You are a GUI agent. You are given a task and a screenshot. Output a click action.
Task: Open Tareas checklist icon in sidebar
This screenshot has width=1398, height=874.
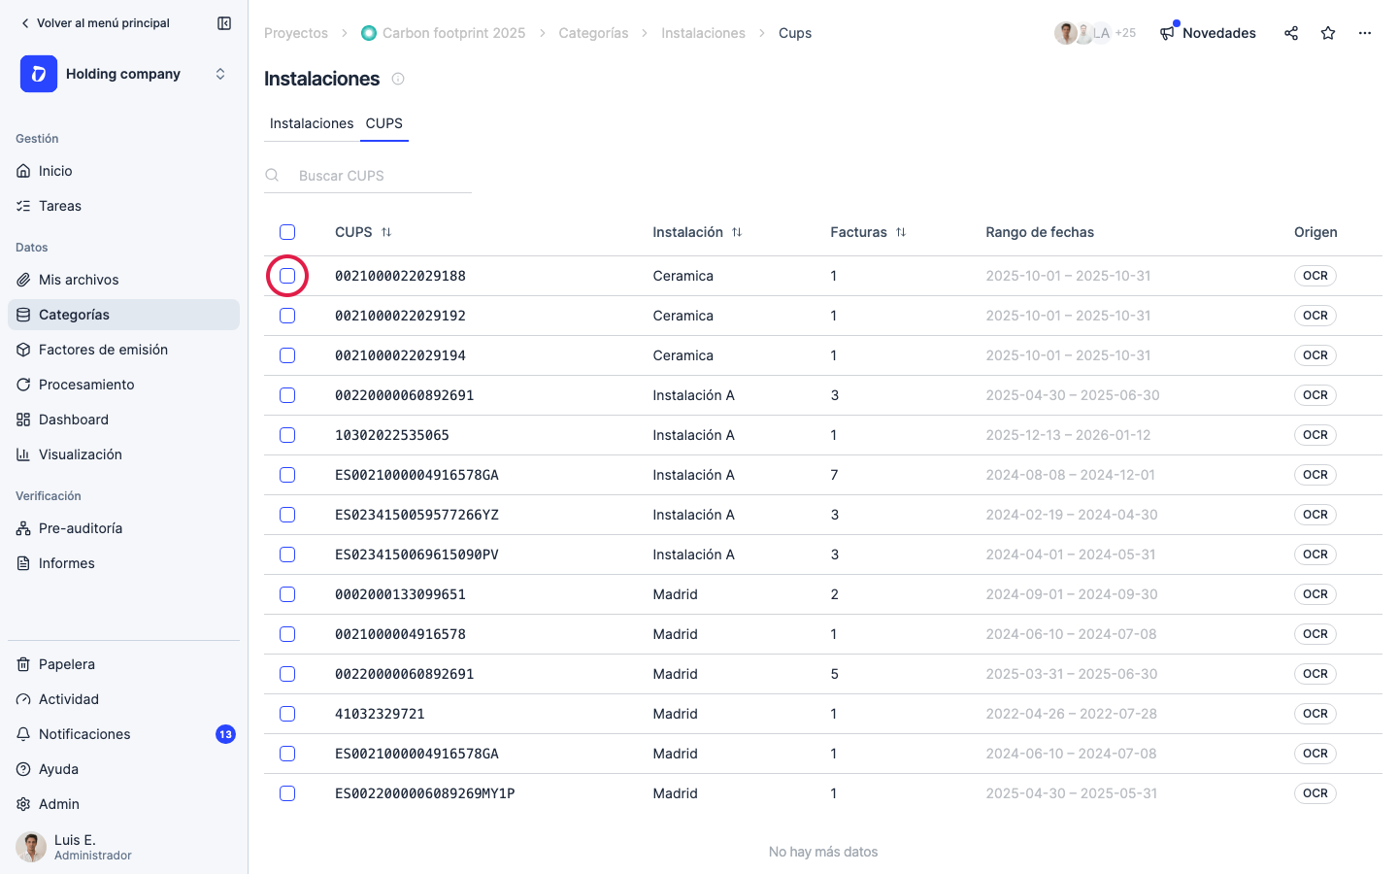pos(23,206)
